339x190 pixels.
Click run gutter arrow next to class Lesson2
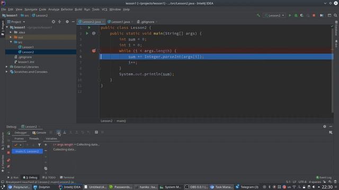(x=89, y=27)
